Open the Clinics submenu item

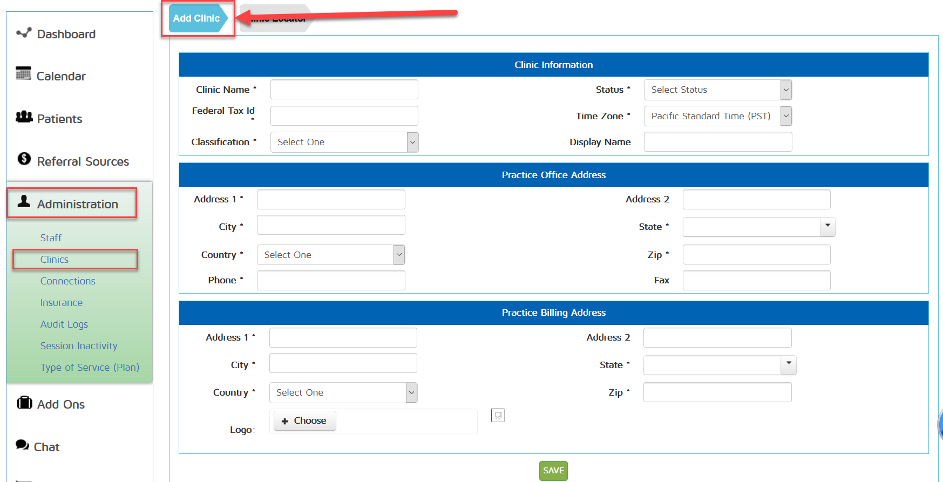pyautogui.click(x=55, y=260)
